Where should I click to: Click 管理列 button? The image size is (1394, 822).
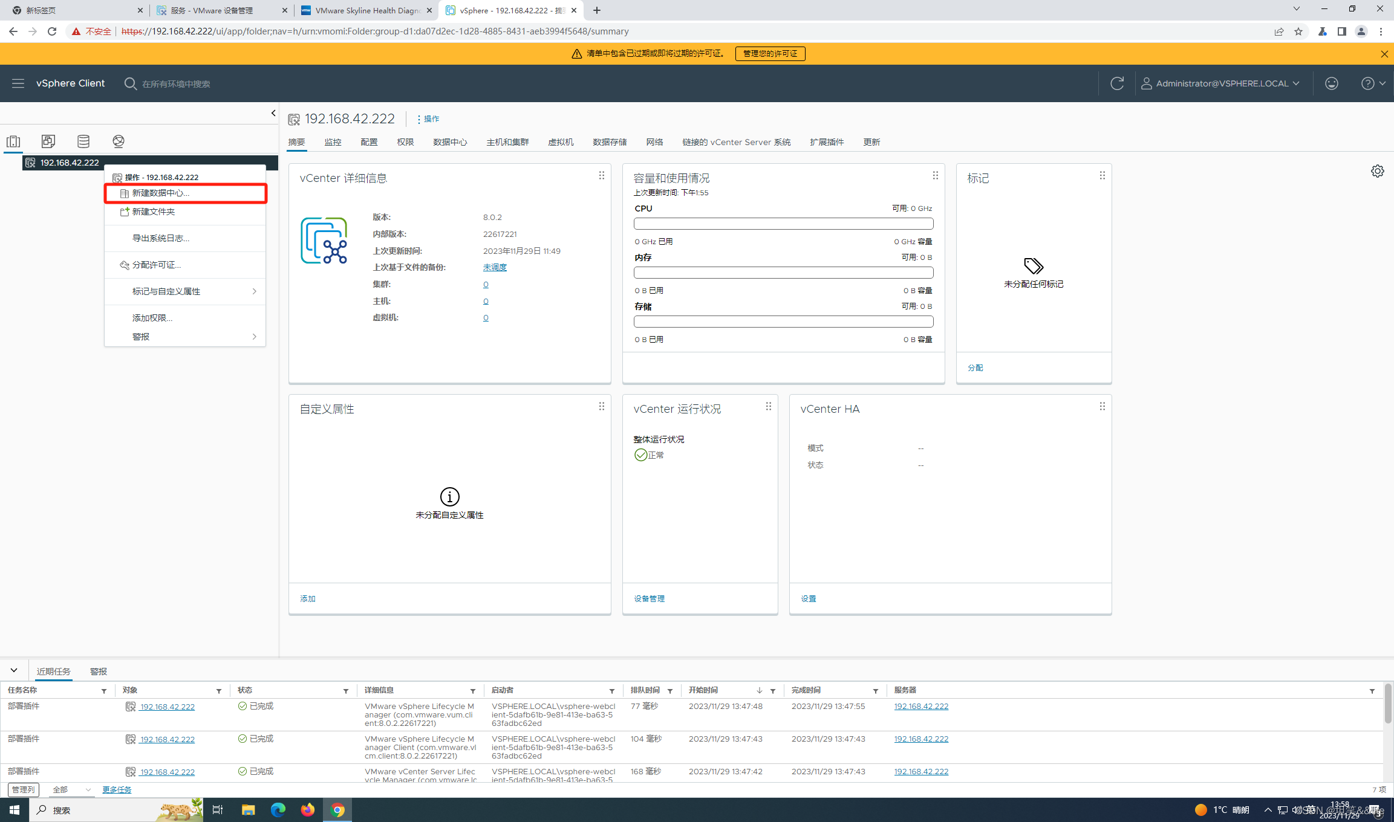pyautogui.click(x=24, y=789)
